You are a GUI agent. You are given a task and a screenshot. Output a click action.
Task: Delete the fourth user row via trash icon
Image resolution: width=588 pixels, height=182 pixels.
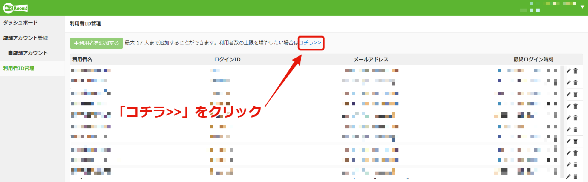[575, 106]
